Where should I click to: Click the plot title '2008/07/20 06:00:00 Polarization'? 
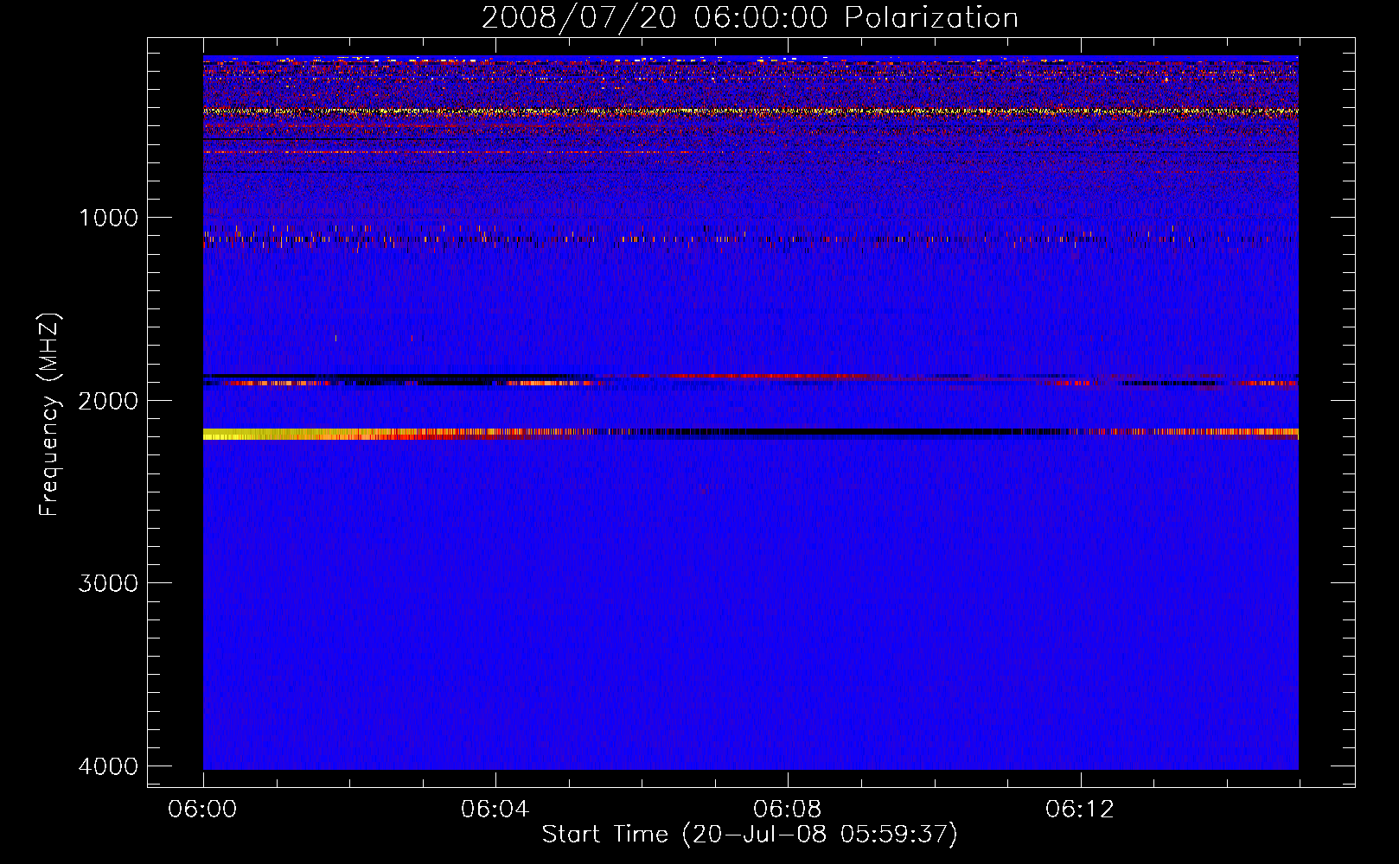750,17
